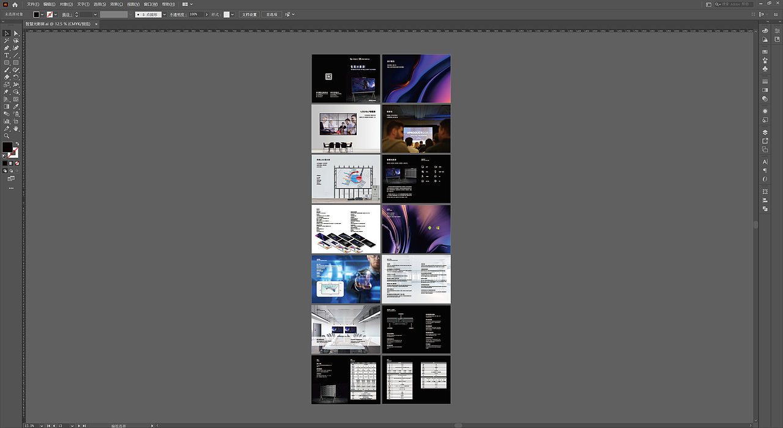
Task: Select the Type tool
Action: tap(7, 56)
